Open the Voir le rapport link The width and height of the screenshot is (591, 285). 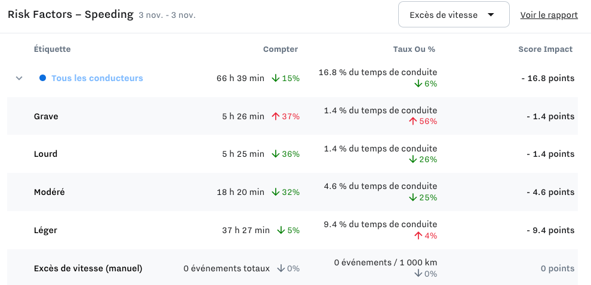coord(549,15)
